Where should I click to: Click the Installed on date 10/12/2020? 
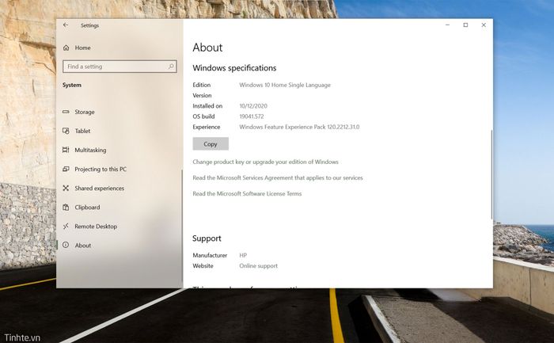[253, 106]
